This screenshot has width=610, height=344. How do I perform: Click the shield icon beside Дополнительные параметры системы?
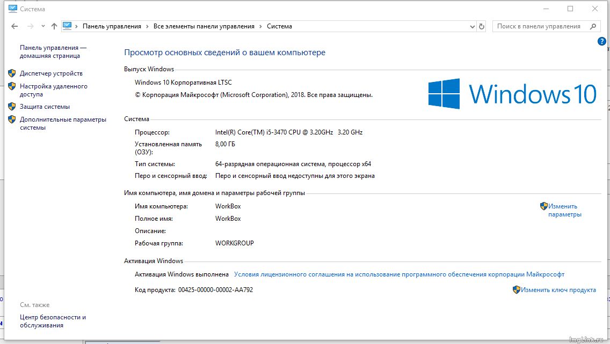pyautogui.click(x=12, y=119)
